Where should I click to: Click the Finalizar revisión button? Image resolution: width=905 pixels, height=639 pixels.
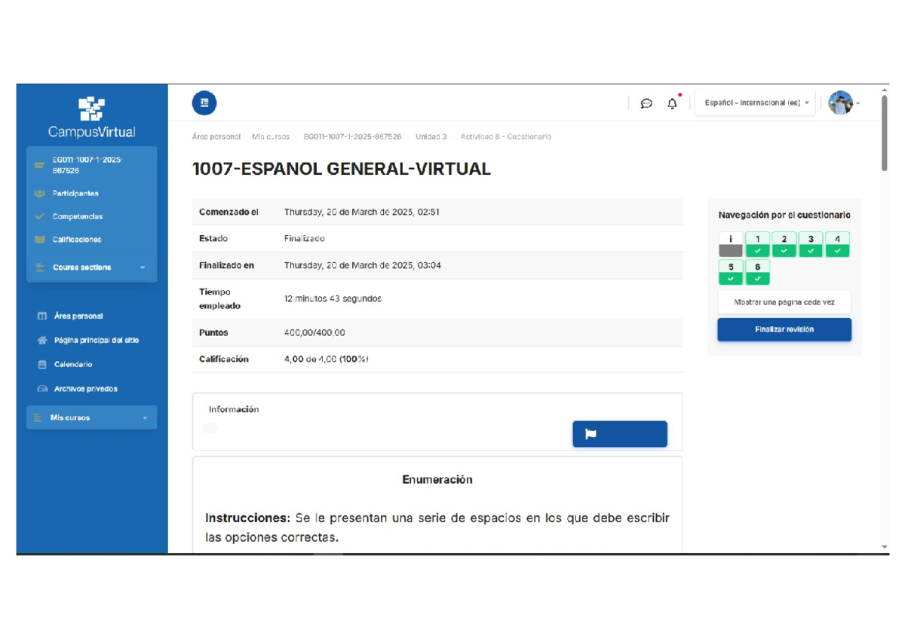tap(784, 329)
